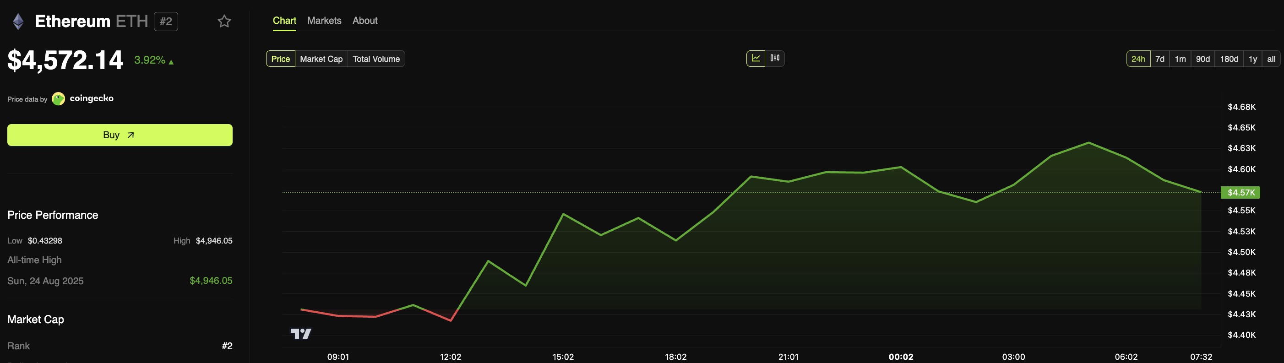Click the Buy button
1284x363 pixels.
point(120,135)
